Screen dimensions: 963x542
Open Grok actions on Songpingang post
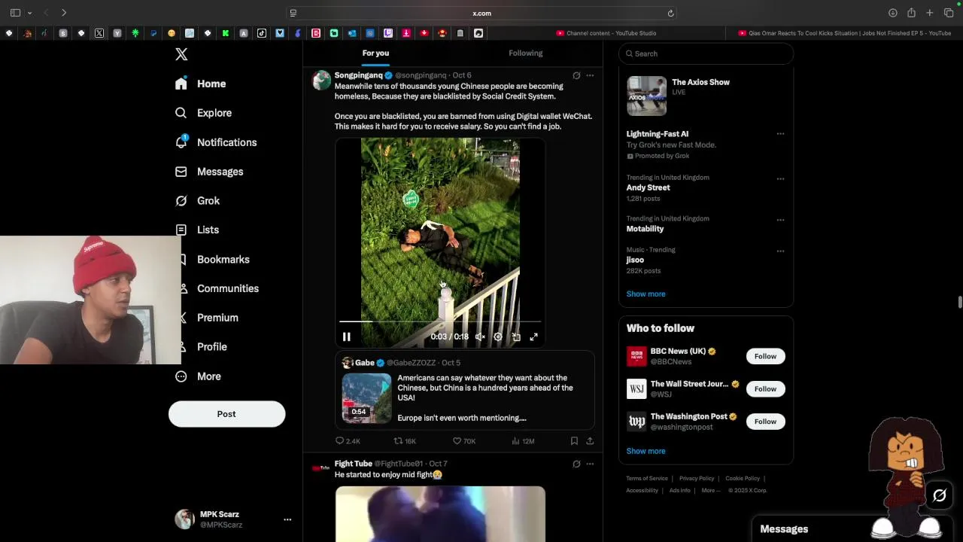(x=576, y=75)
